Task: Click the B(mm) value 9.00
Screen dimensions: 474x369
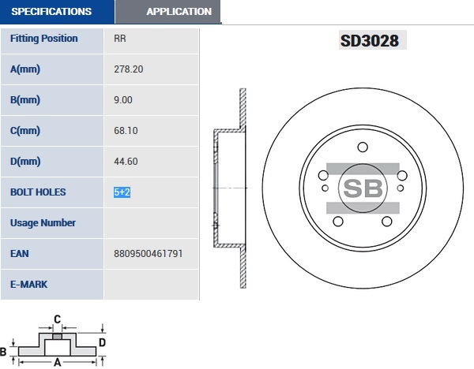Action: [x=123, y=100]
